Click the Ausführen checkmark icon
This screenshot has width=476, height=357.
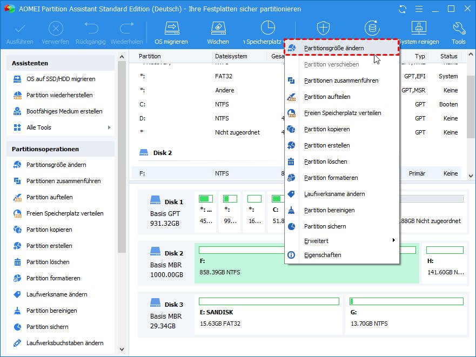coord(20,29)
